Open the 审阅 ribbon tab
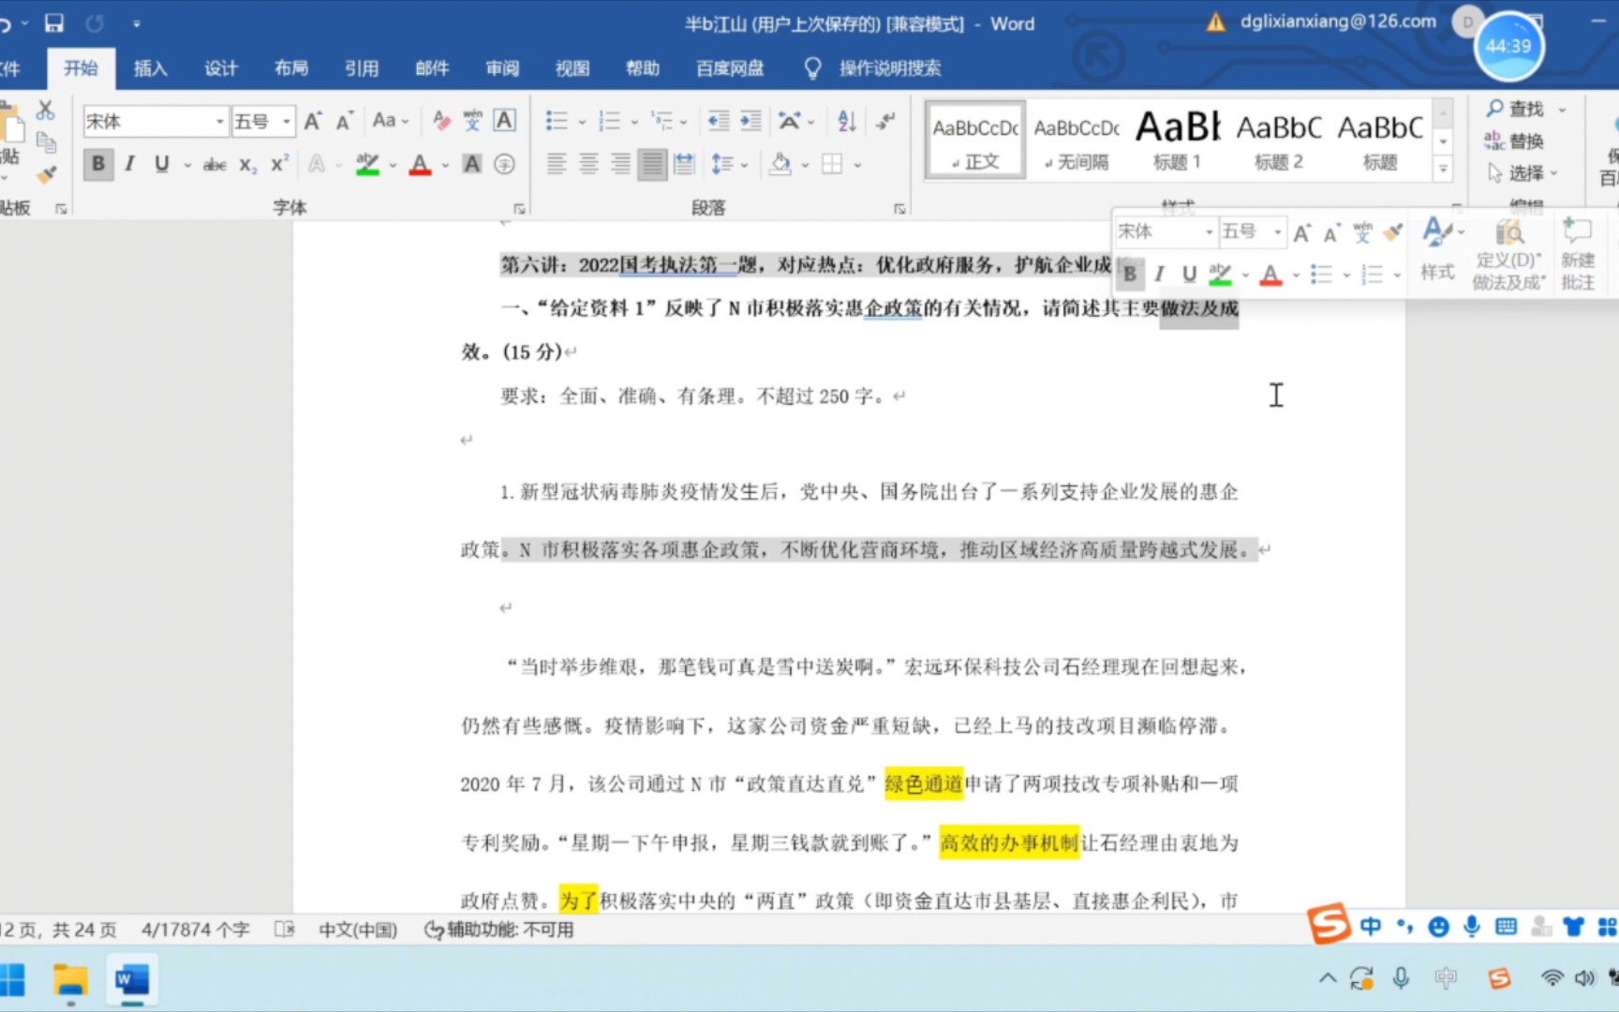Screen dimensions: 1619x1012 point(502,68)
